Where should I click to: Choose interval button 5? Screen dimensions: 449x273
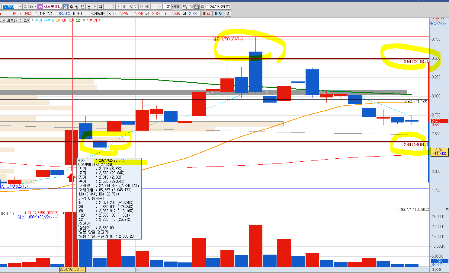pyautogui.click(x=118, y=7)
